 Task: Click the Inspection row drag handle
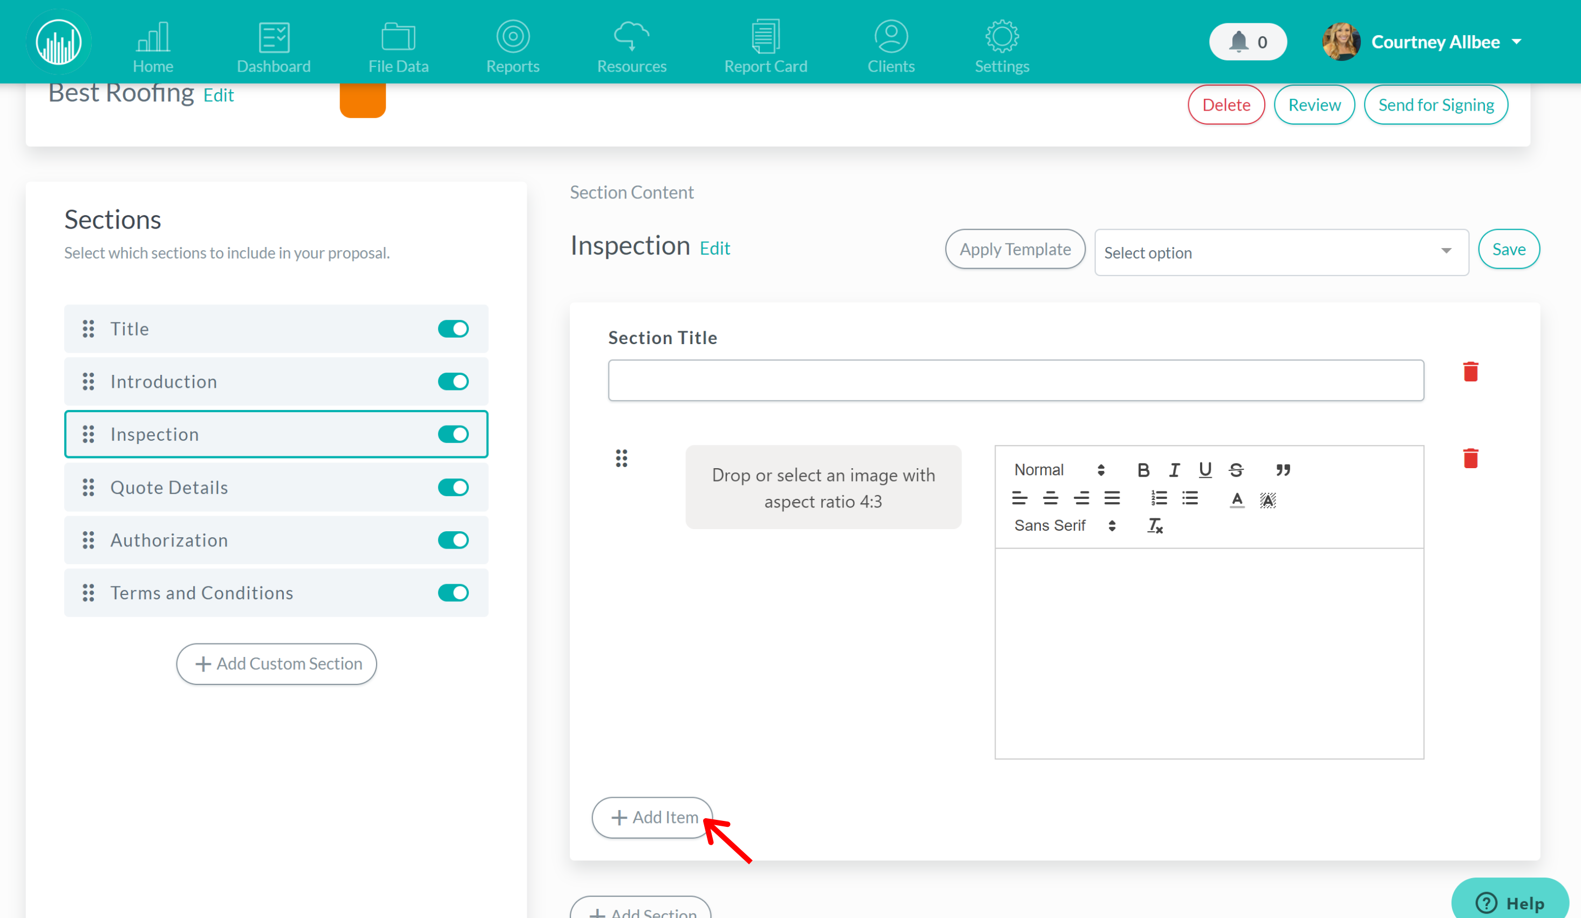pyautogui.click(x=88, y=434)
